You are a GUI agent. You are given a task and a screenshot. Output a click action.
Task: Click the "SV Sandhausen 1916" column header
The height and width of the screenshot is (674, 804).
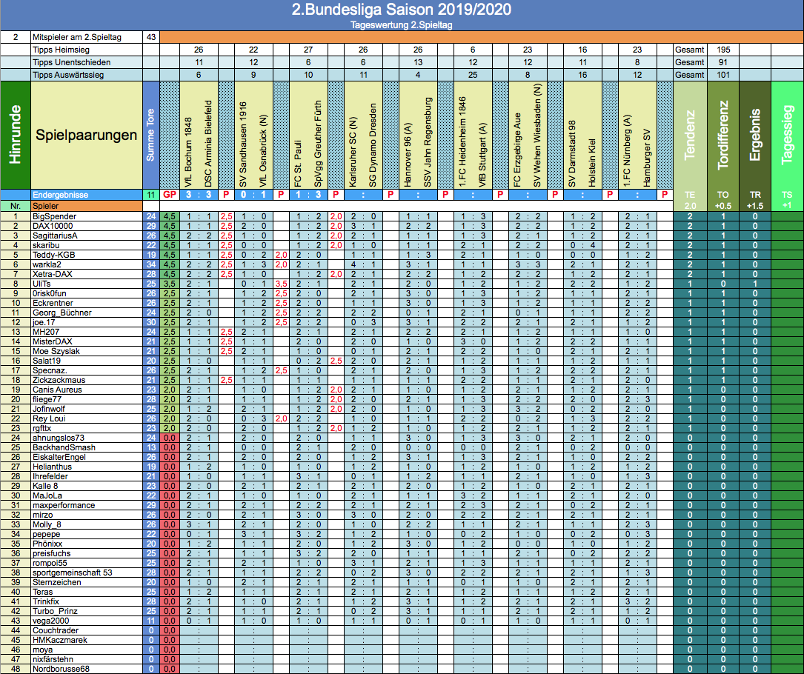[x=243, y=144]
